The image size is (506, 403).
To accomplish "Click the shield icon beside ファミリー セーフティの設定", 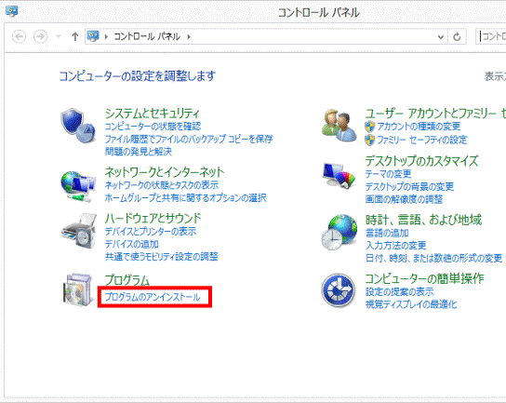I will click(x=370, y=140).
